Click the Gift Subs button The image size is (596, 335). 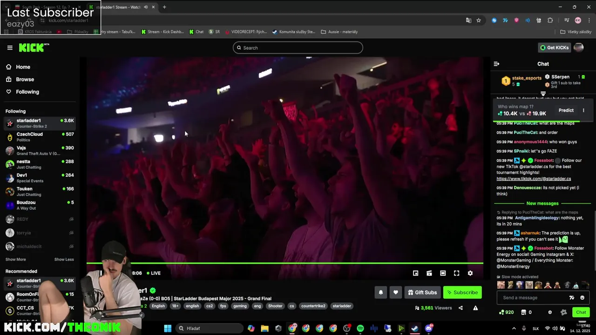pos(422,292)
